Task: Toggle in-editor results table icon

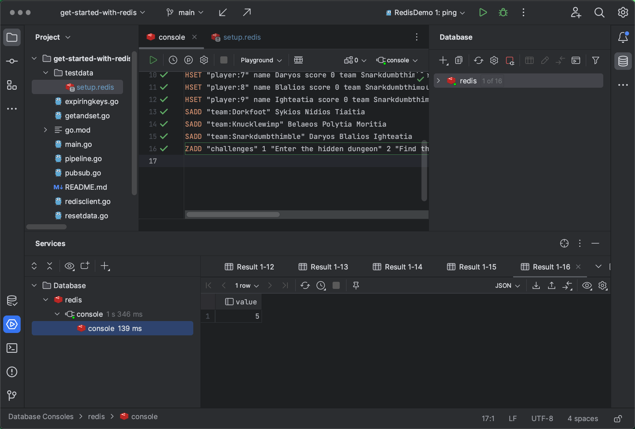Action: coord(298,60)
